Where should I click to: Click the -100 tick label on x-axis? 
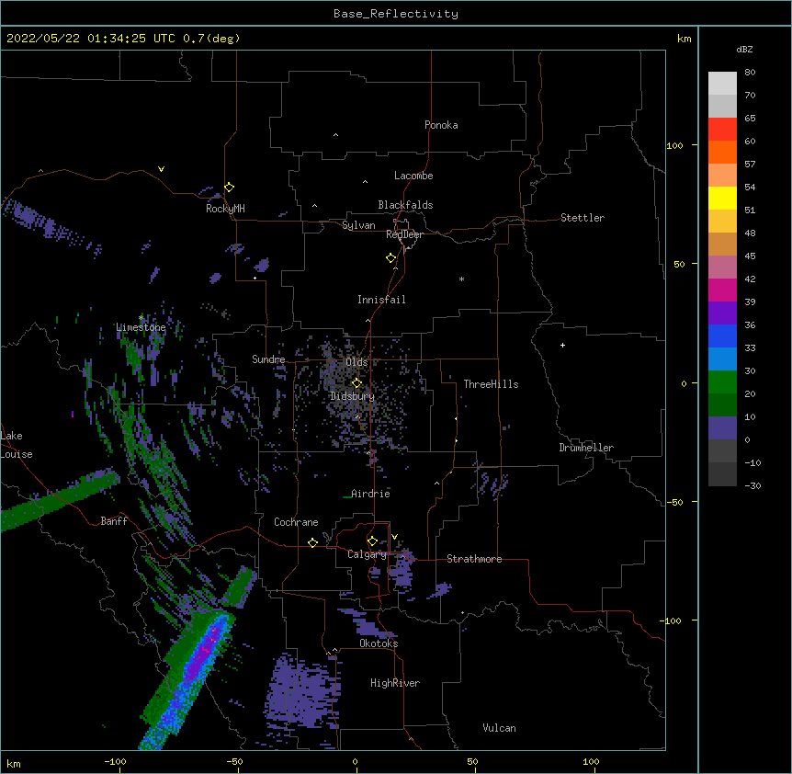coord(115,761)
